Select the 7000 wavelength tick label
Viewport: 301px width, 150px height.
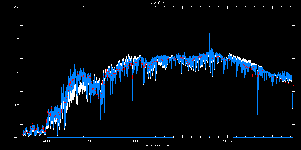click(182, 141)
